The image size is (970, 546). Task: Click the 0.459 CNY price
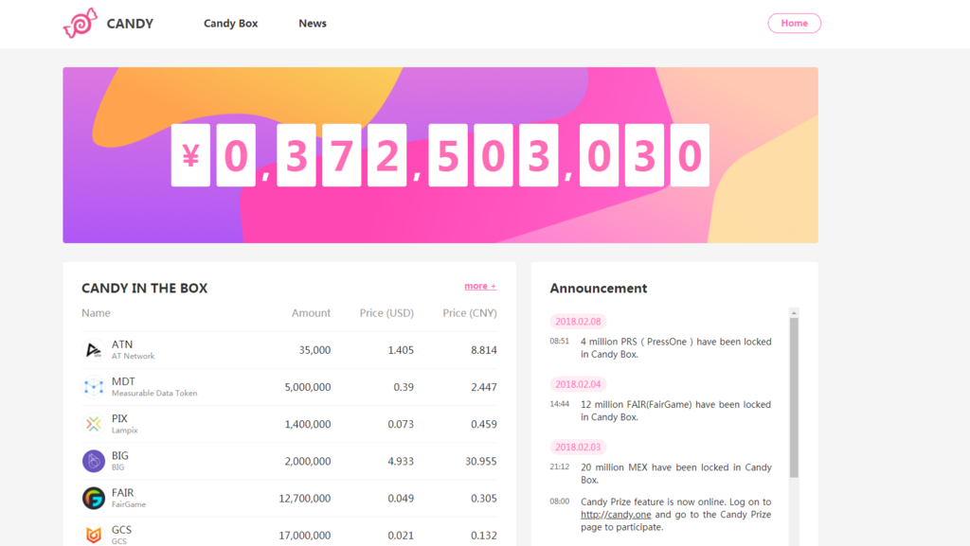(x=484, y=424)
